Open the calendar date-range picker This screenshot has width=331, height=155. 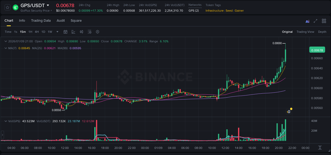tap(65, 32)
